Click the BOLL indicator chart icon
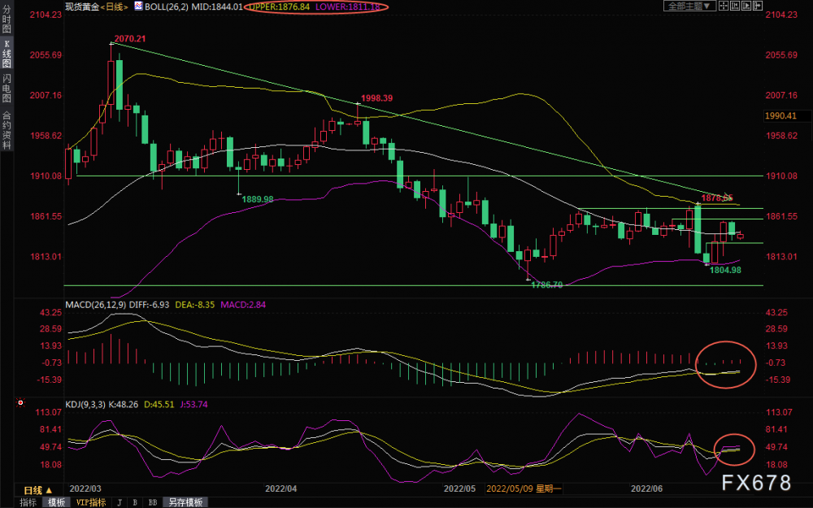The width and height of the screenshot is (813, 508). 138,7
